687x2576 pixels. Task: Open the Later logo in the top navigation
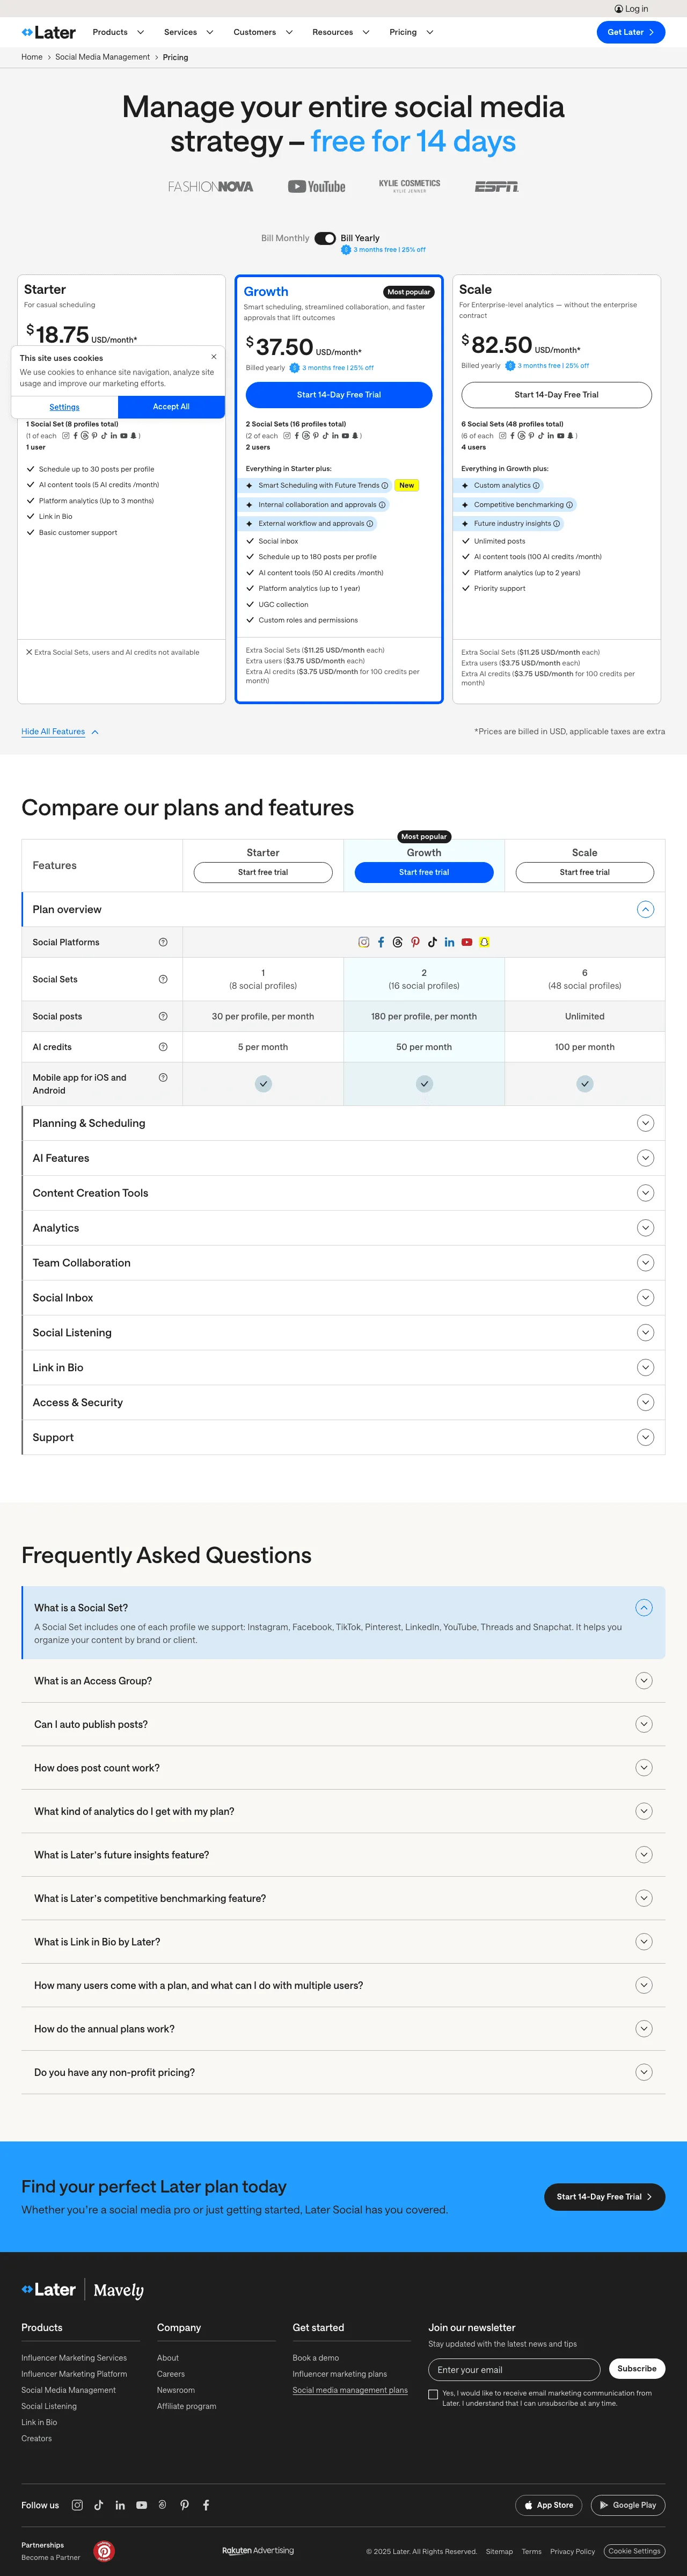(47, 31)
